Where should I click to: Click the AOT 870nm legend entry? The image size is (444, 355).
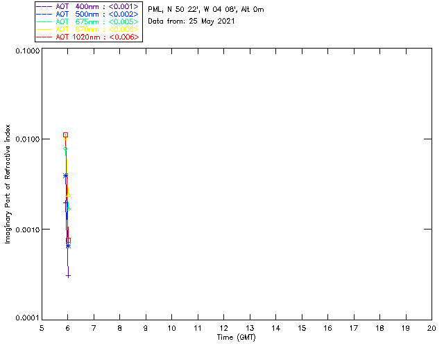[x=87, y=29]
